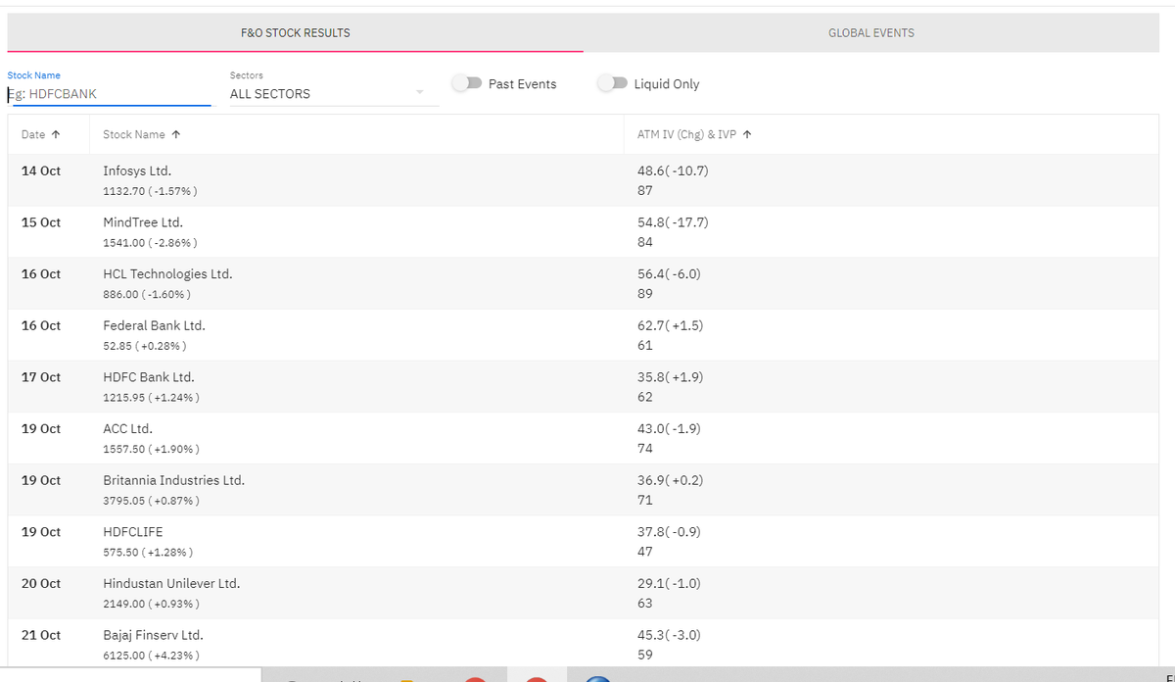Viewport: 1175px width, 682px height.
Task: Click MindTree ATM IV 54.8(-17.7)
Action: coord(673,222)
